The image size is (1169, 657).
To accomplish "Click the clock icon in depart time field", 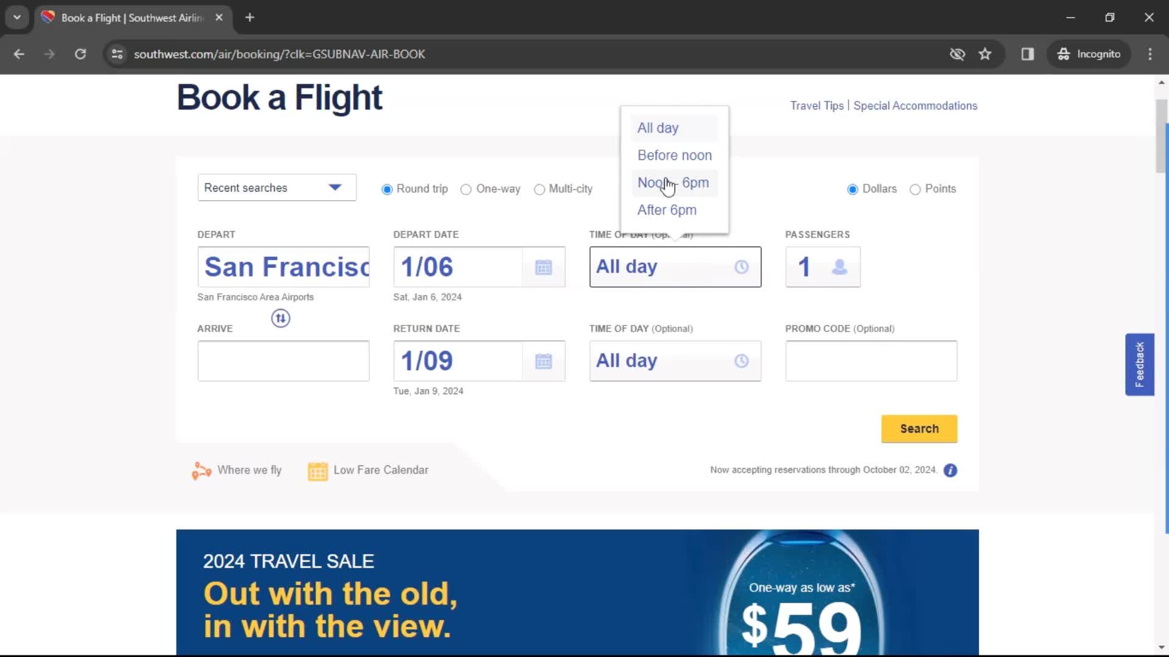I will [x=741, y=266].
